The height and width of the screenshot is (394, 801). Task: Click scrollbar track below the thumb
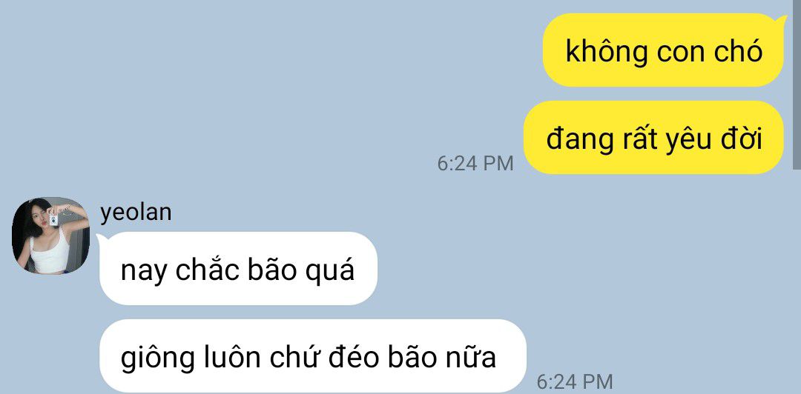coord(797,281)
